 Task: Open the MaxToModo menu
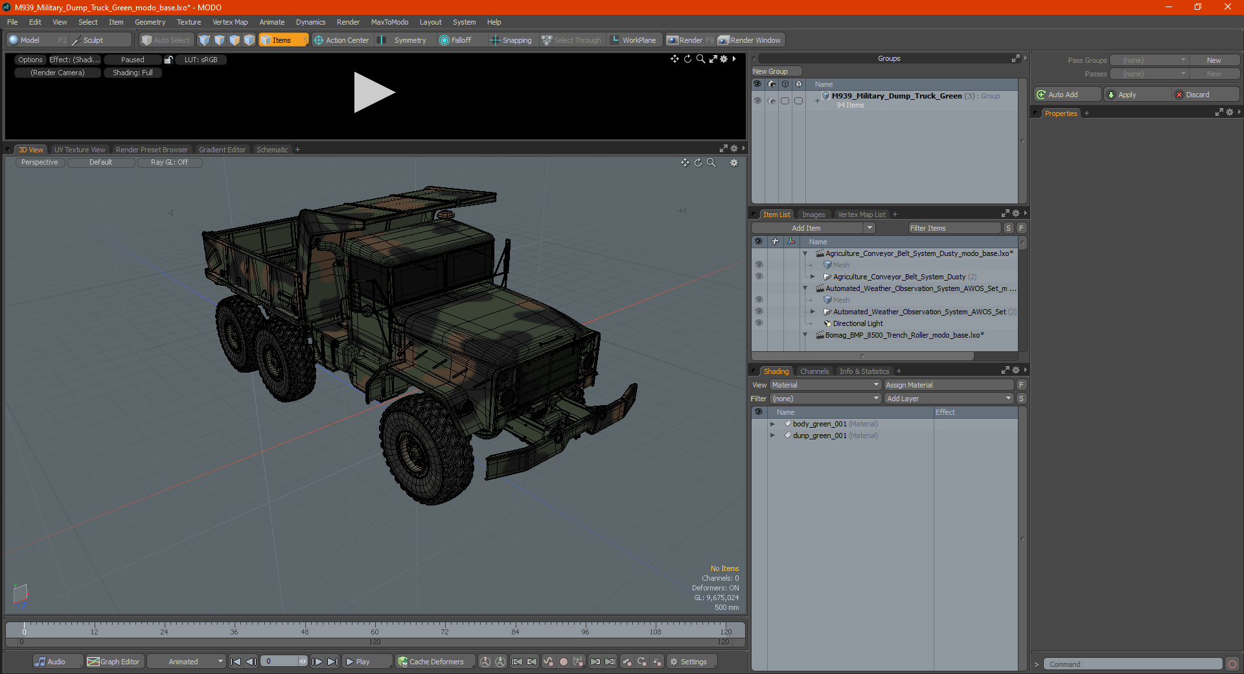click(389, 22)
